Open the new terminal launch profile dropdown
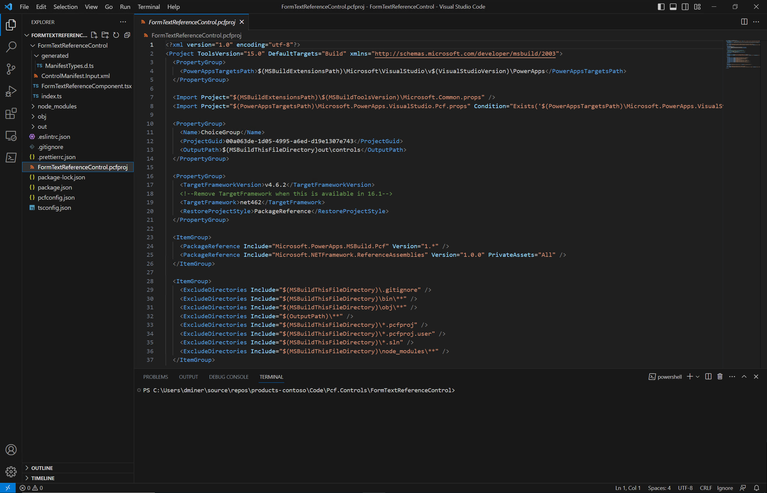The image size is (767, 493). (x=698, y=377)
